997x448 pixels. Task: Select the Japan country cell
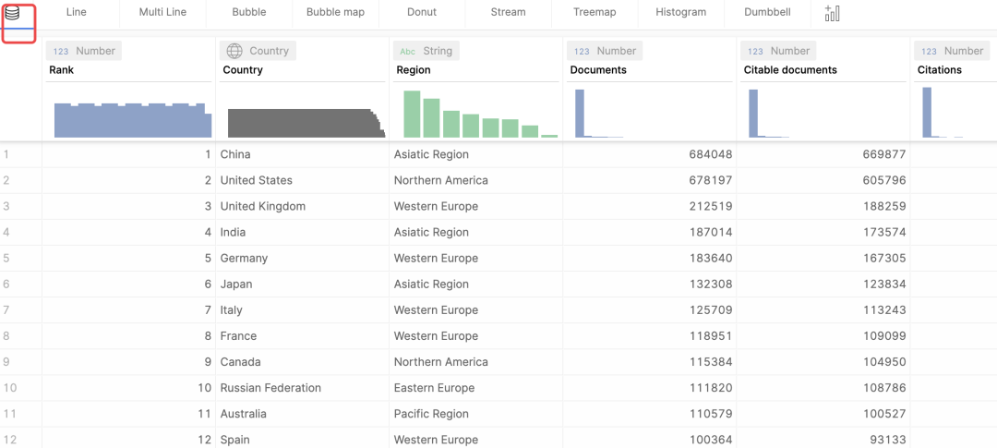pos(302,284)
